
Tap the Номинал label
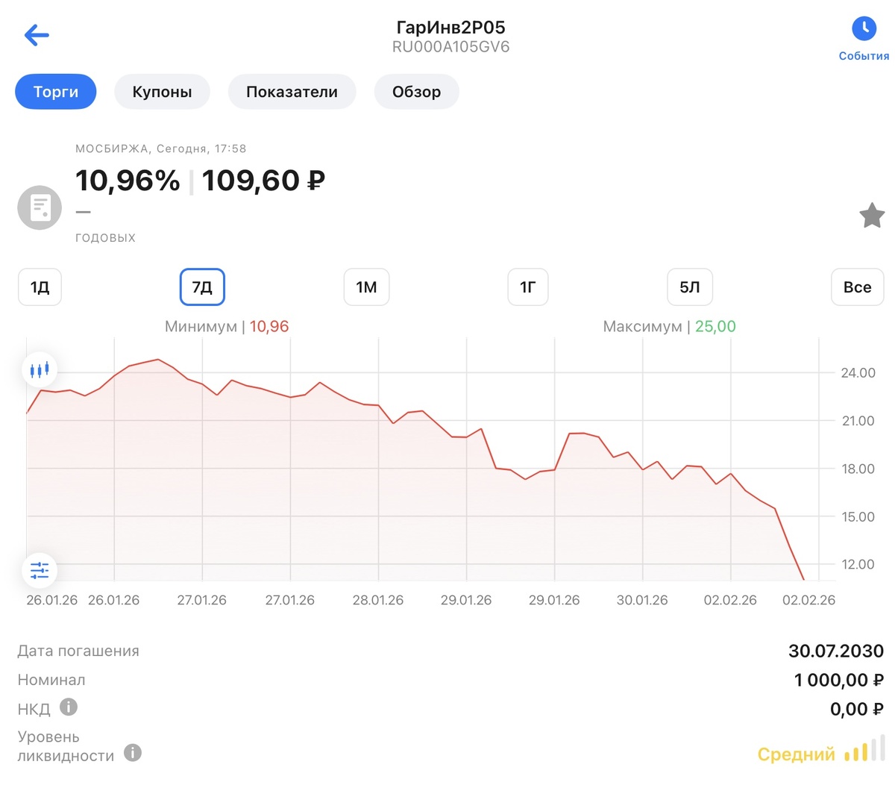click(51, 680)
